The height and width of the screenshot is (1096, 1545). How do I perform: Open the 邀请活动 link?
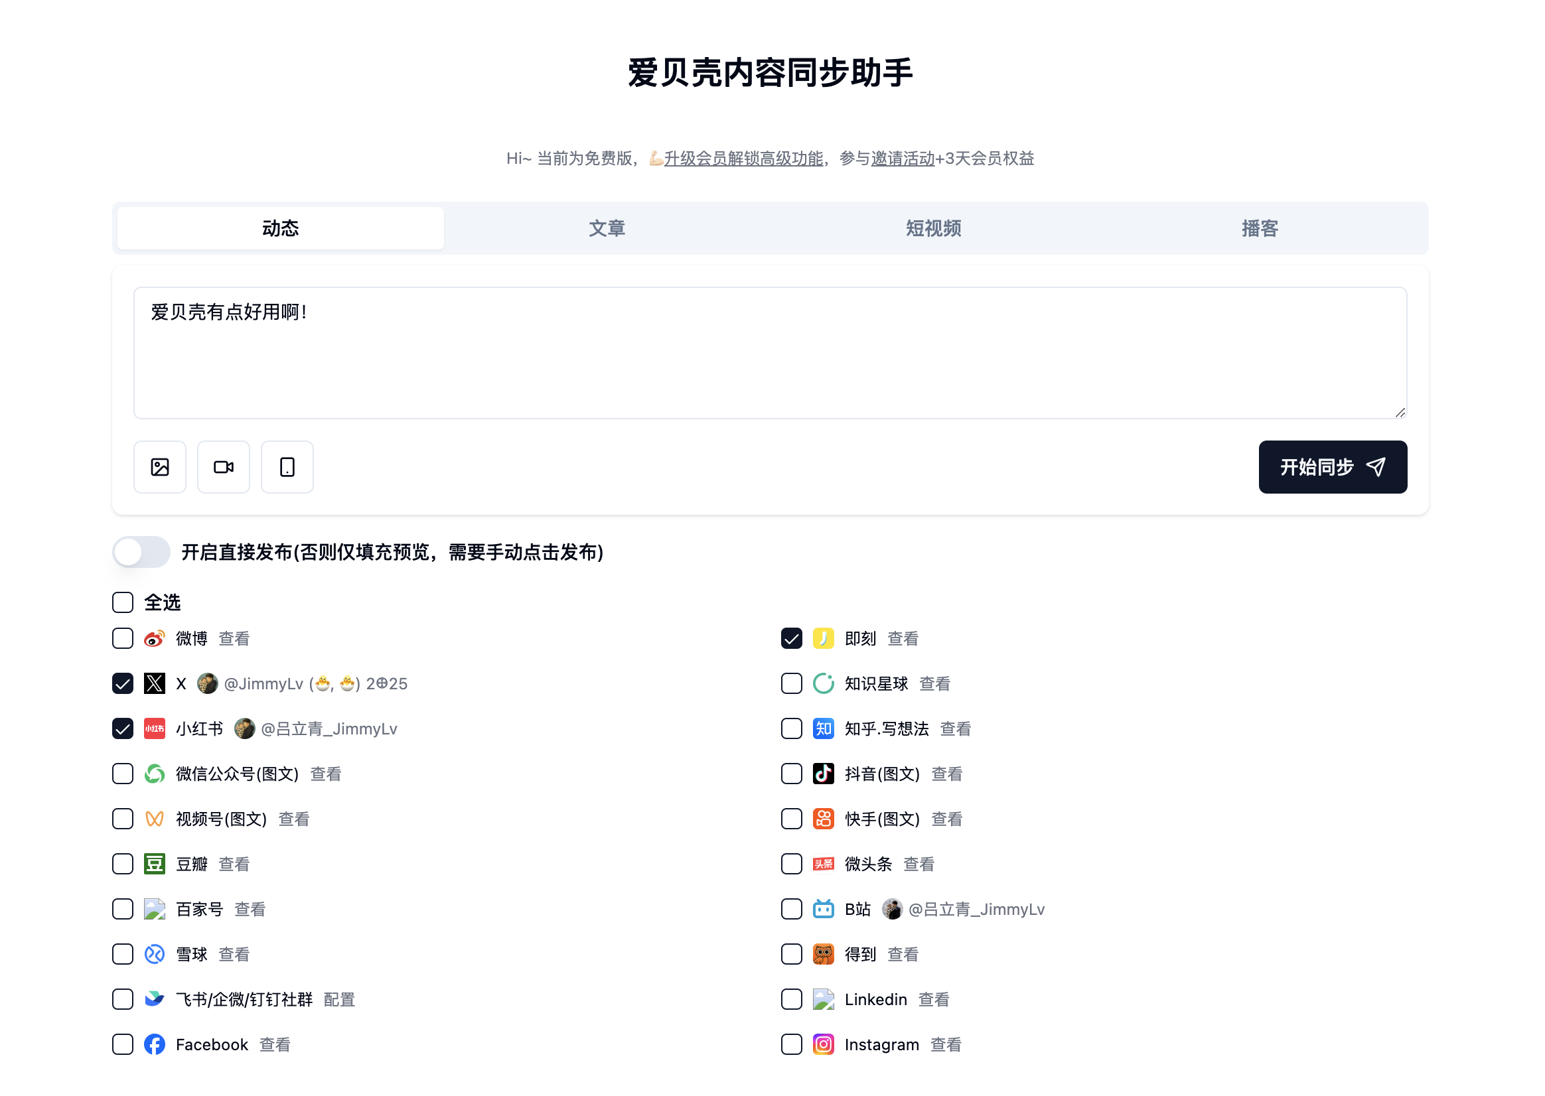(x=903, y=159)
